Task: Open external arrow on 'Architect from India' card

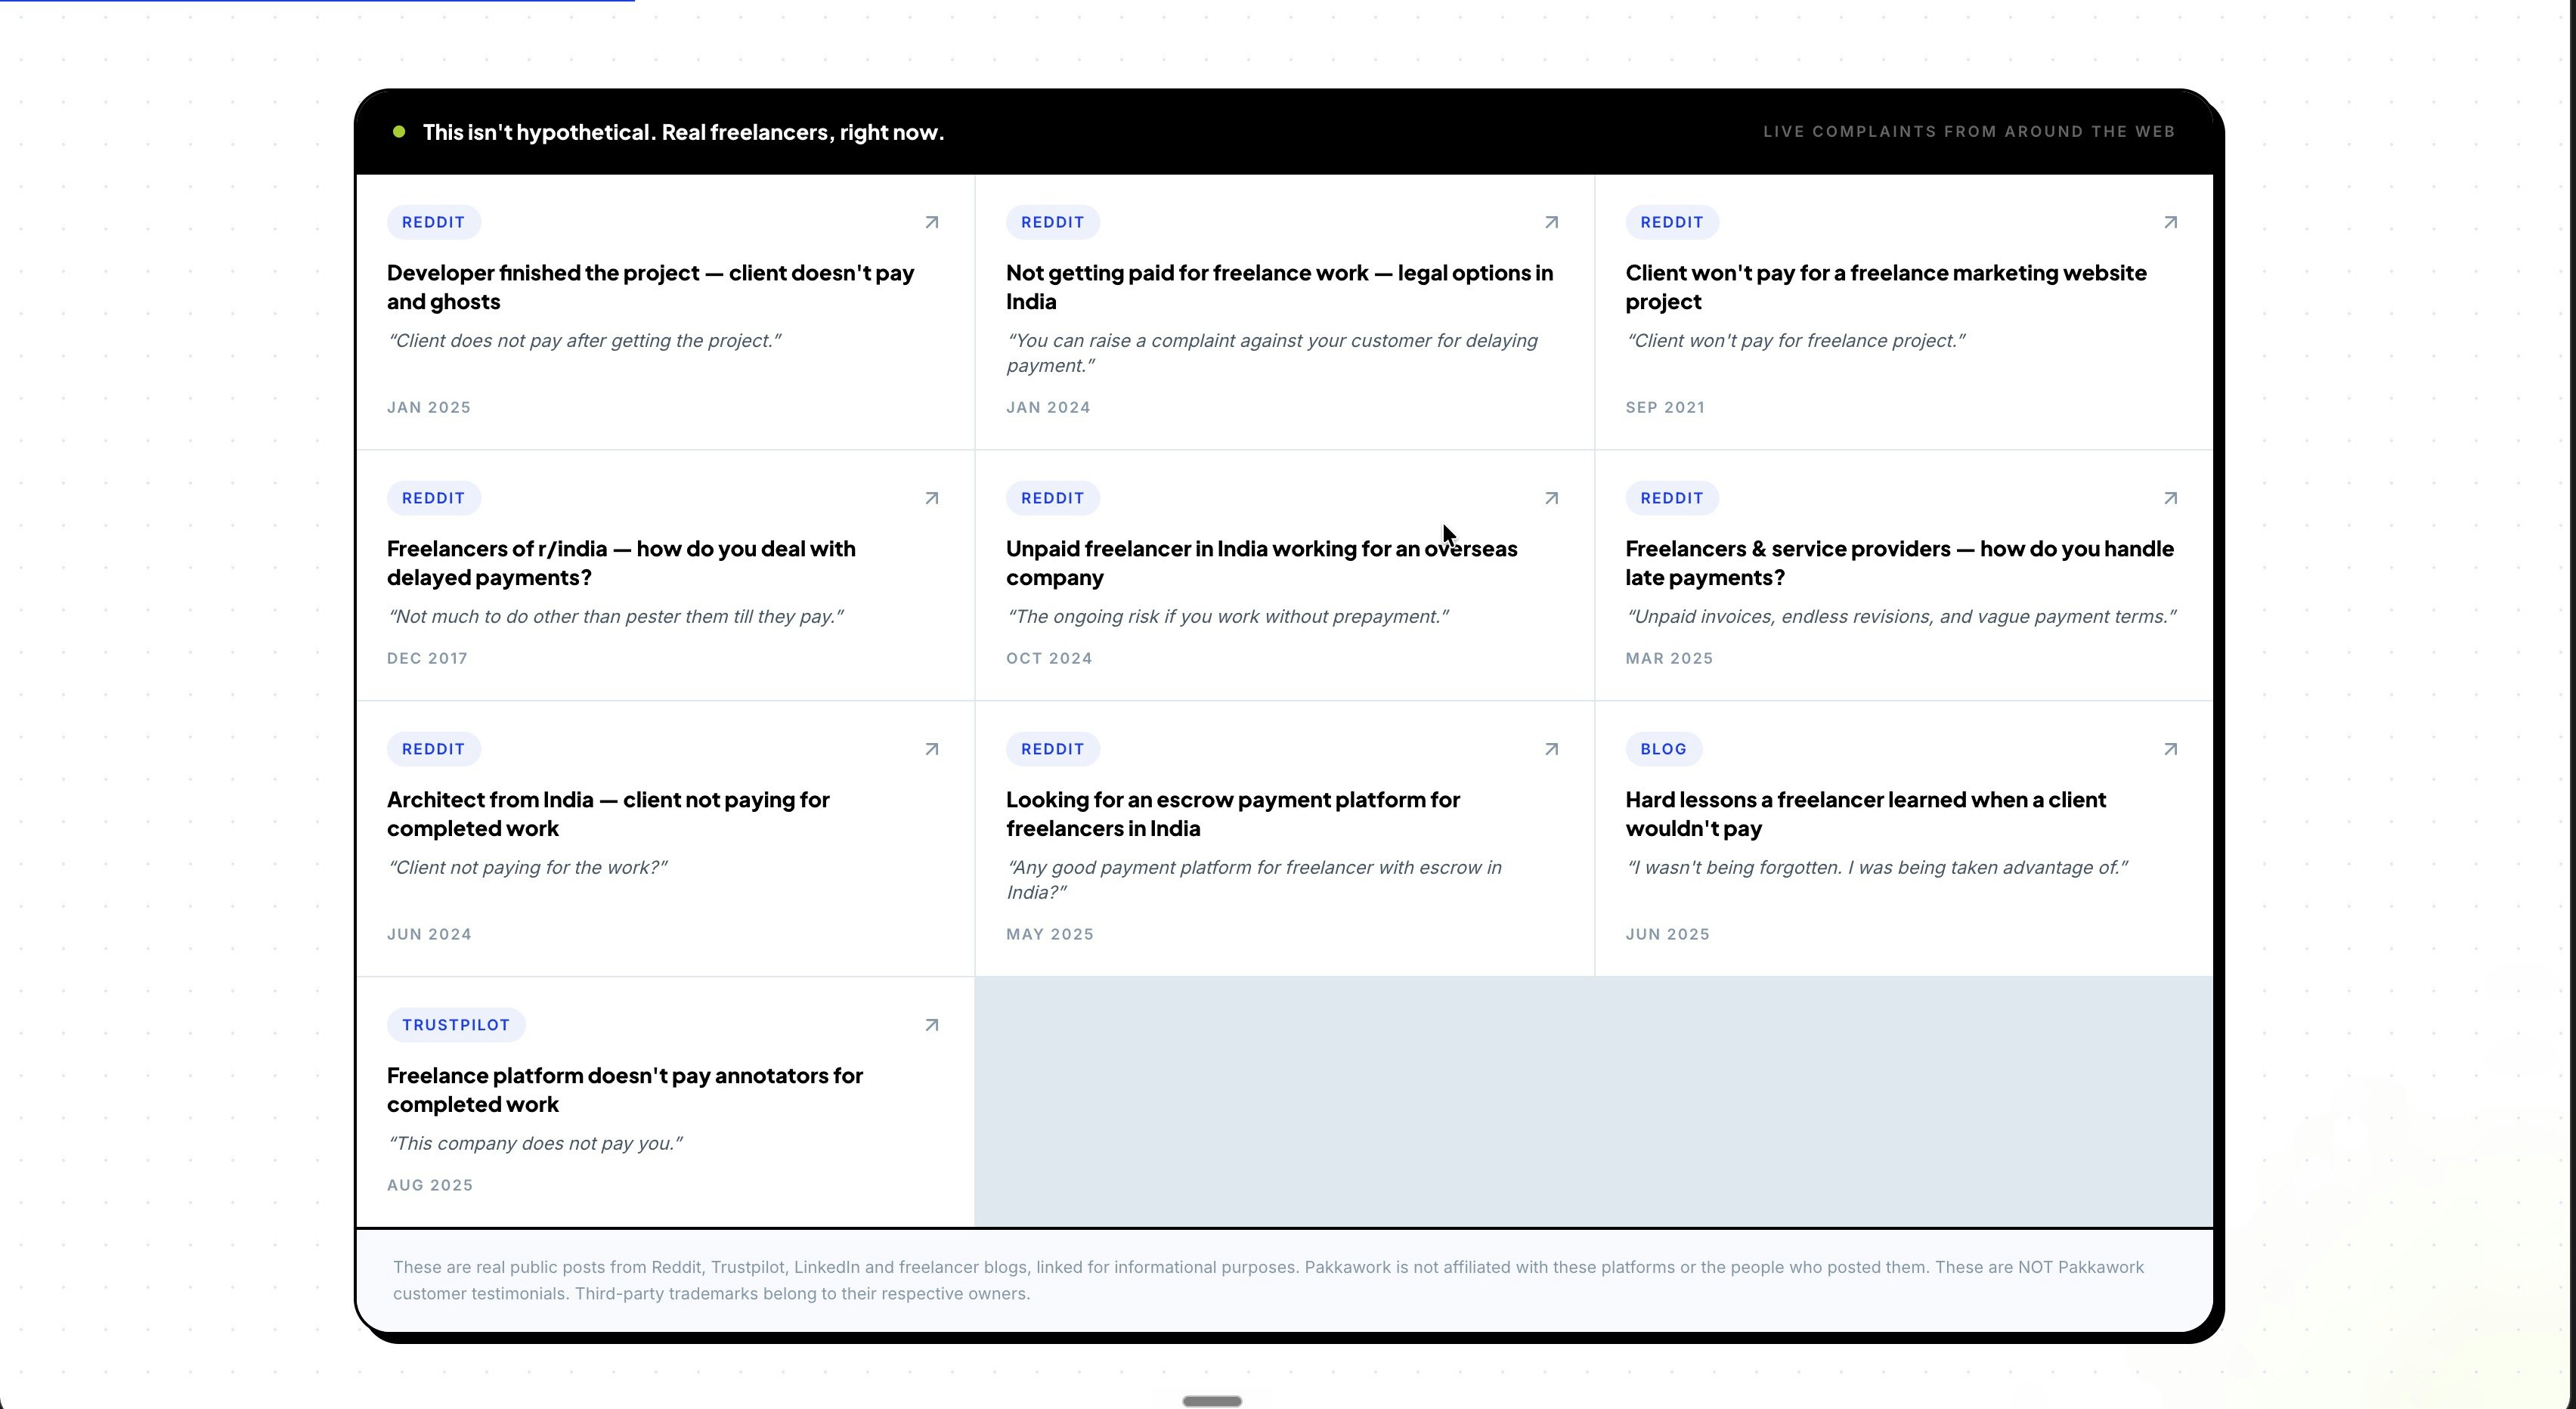Action: click(932, 749)
